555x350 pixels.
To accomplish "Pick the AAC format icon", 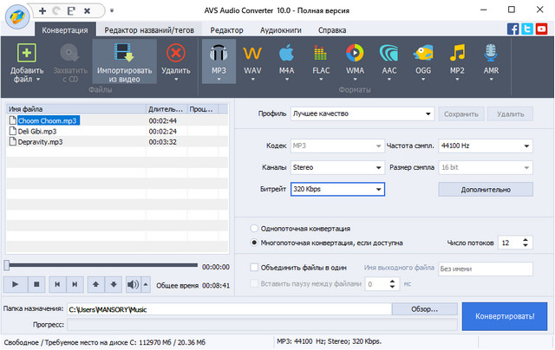I will coord(388,54).
